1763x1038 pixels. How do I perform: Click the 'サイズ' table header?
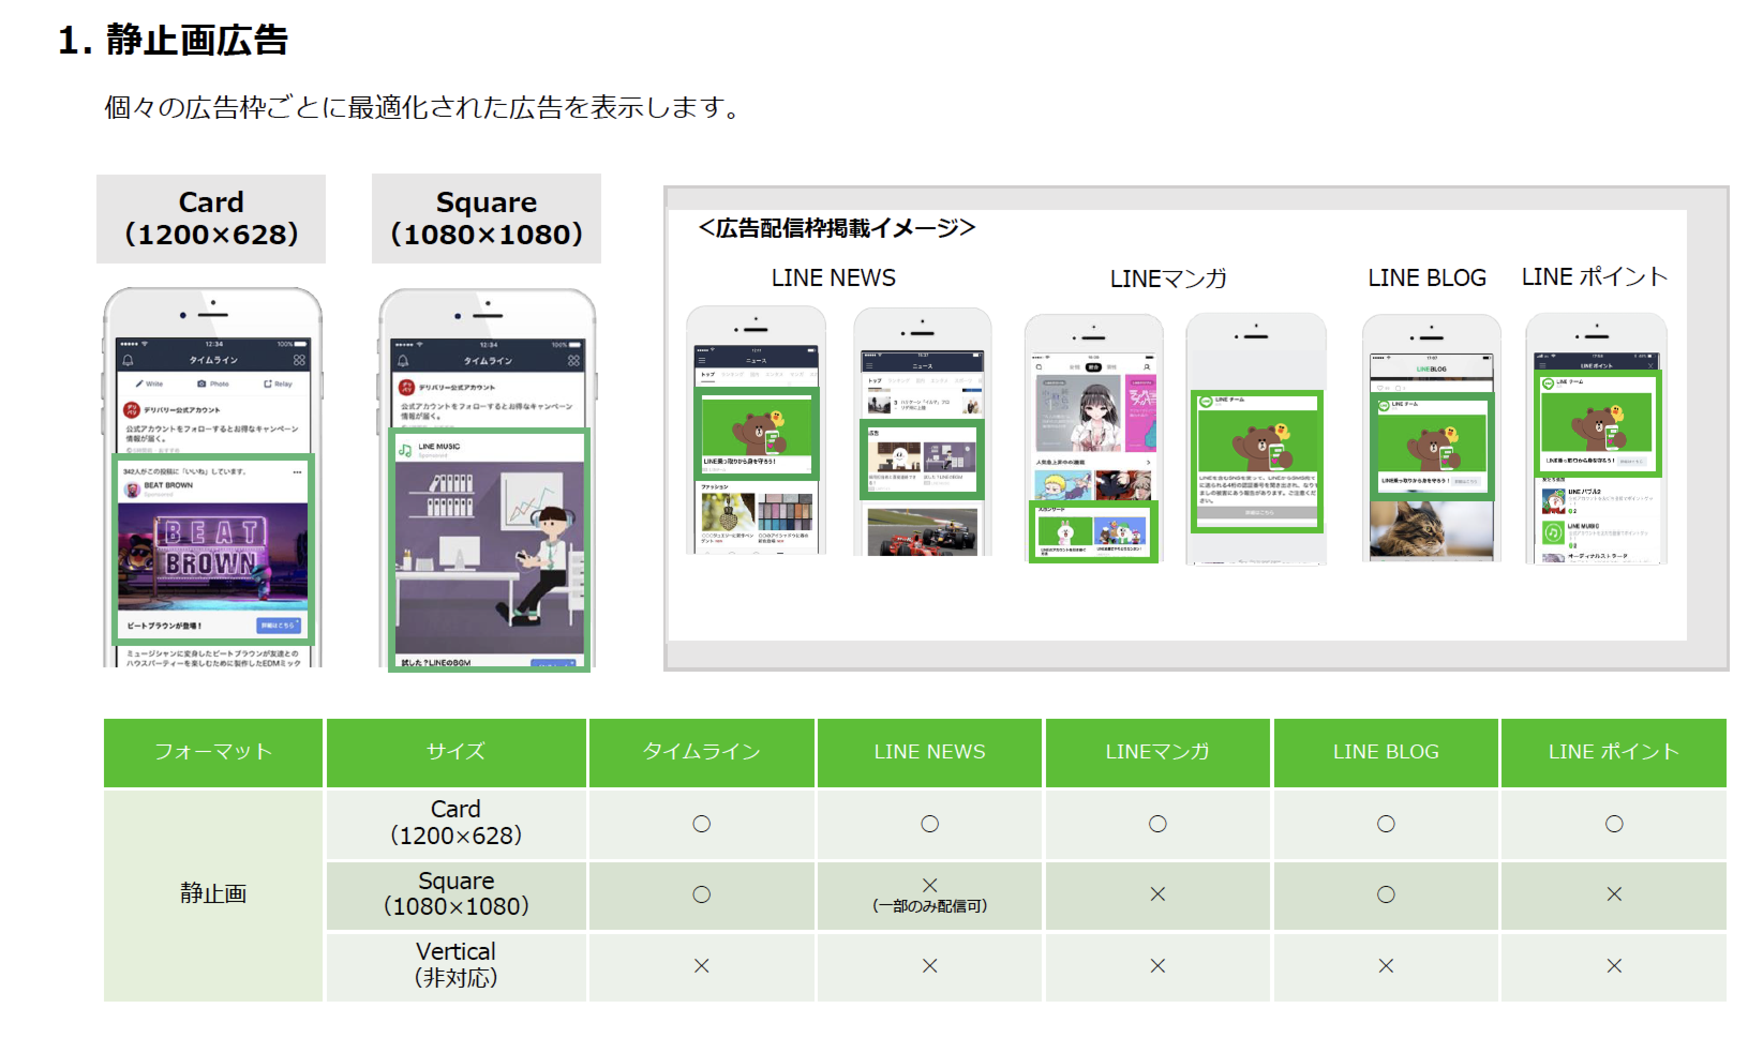(456, 753)
